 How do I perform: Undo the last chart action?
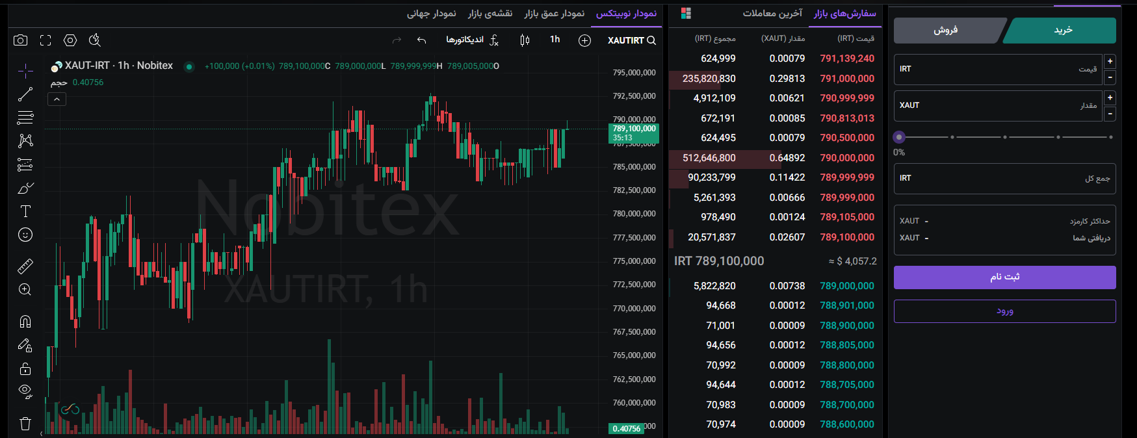[421, 40]
